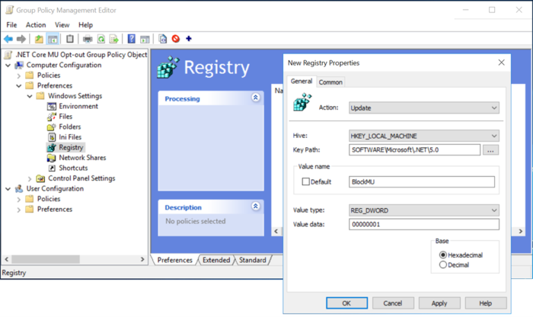Viewport: 533px width, 317px height.
Task: Click the red Stop processing icon
Action: (176, 39)
